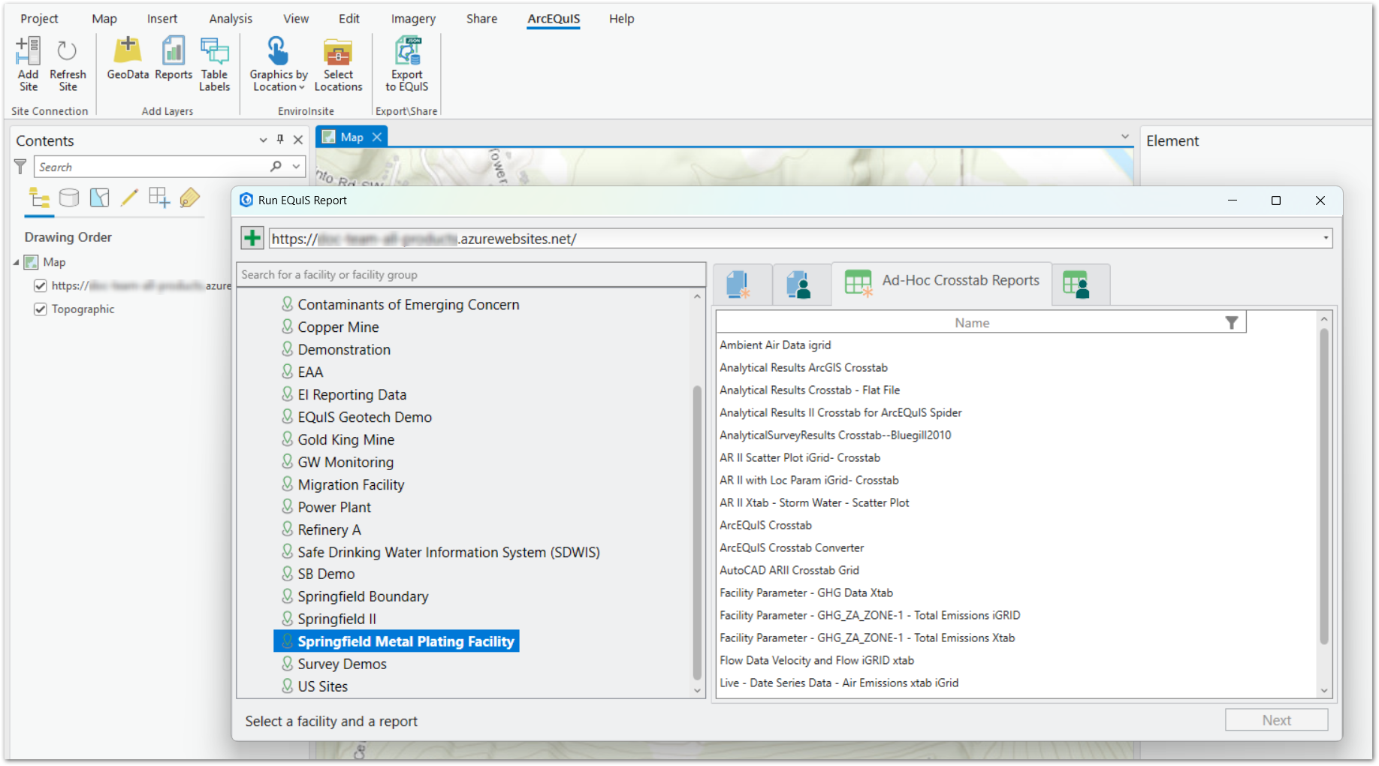Click the Springfield II facility icon

(x=288, y=619)
